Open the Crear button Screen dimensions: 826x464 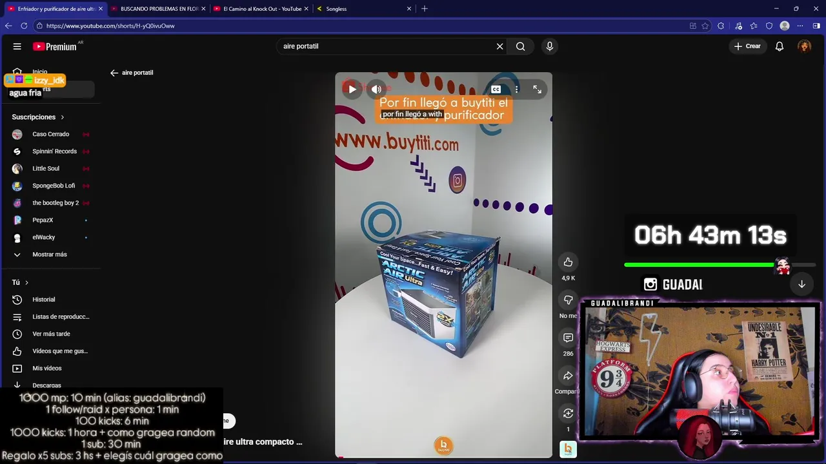click(x=747, y=46)
